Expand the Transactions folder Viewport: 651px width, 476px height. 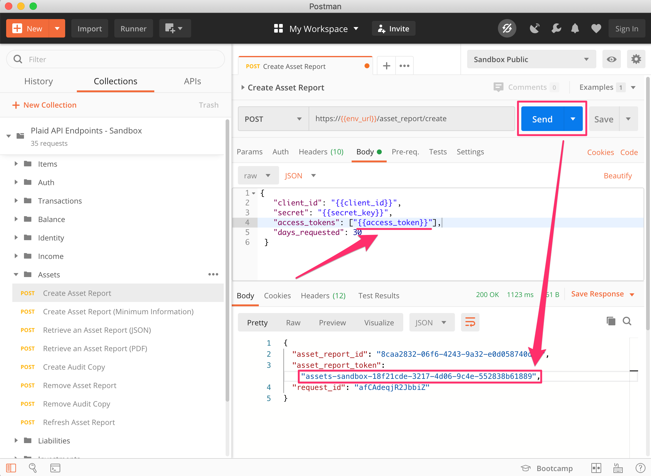tap(16, 200)
